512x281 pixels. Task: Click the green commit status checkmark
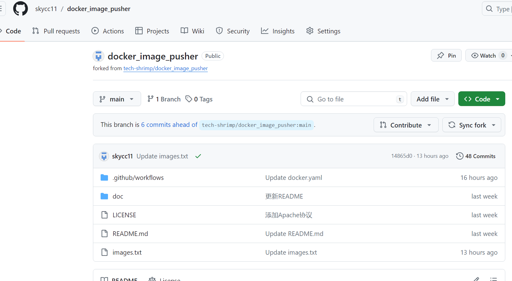[198, 156]
